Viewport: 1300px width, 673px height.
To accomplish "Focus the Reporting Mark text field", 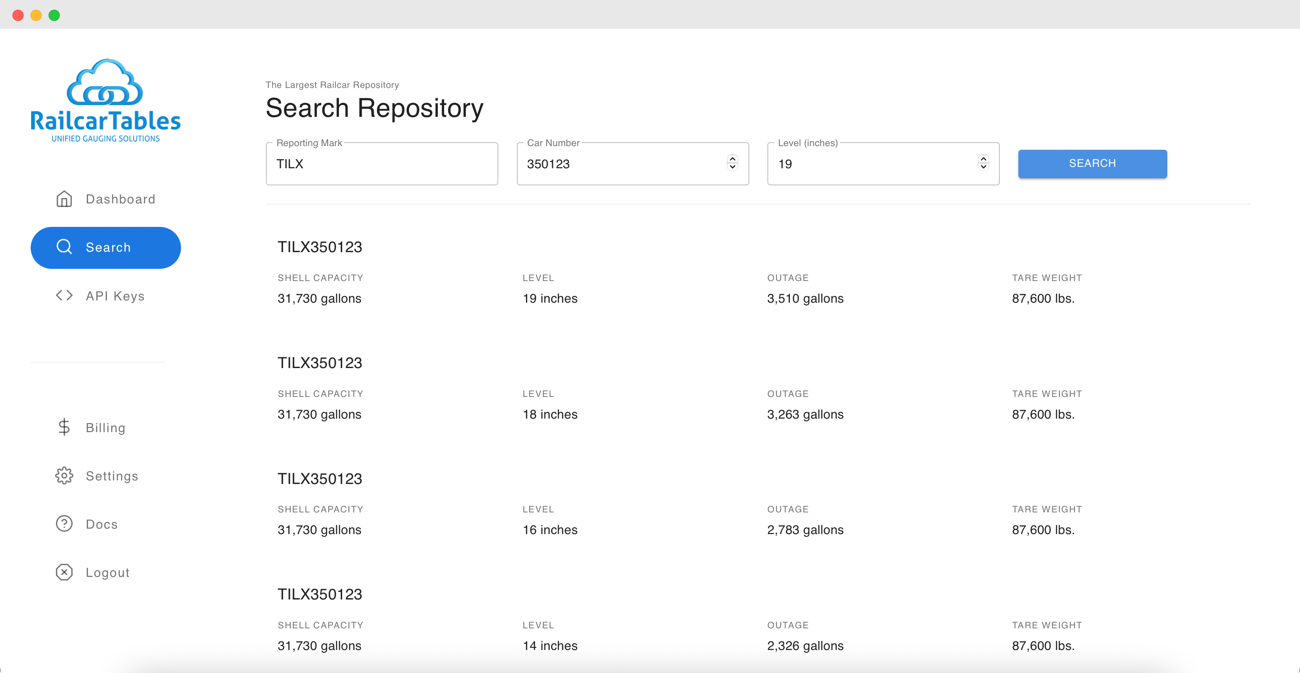I will click(381, 164).
